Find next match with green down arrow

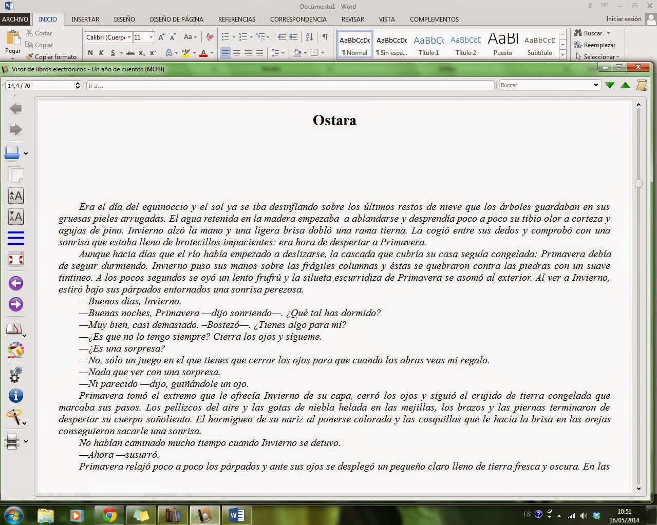[x=610, y=85]
